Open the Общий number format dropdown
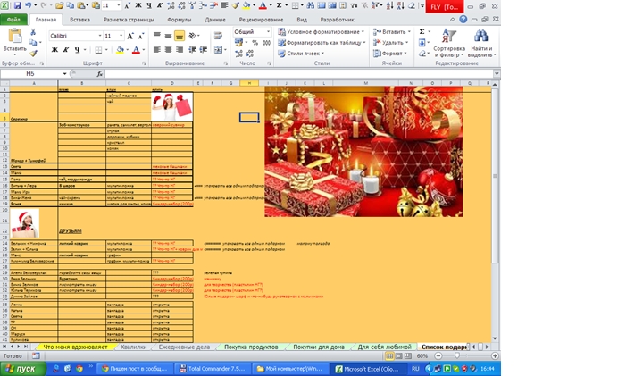Viewport: 618px width, 376px height. (269, 31)
